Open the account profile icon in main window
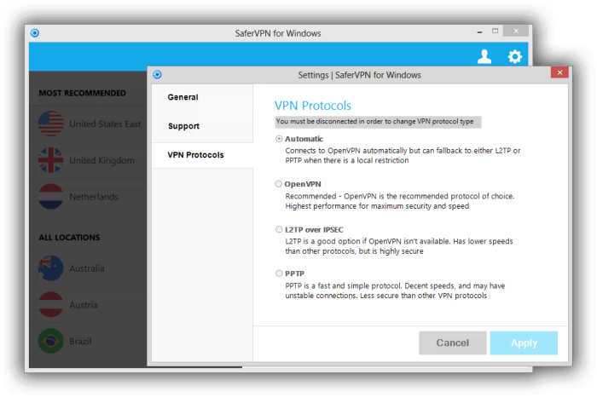The height and width of the screenshot is (397, 597). pyautogui.click(x=484, y=56)
